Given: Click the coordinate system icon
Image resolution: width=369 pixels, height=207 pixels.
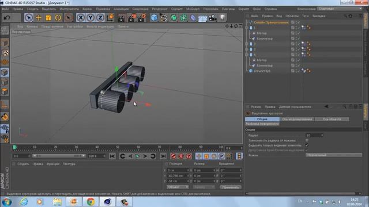Looking at the screenshot, I should (x=110, y=18).
